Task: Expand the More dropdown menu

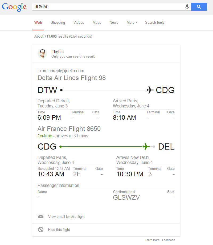Action: click(132, 22)
